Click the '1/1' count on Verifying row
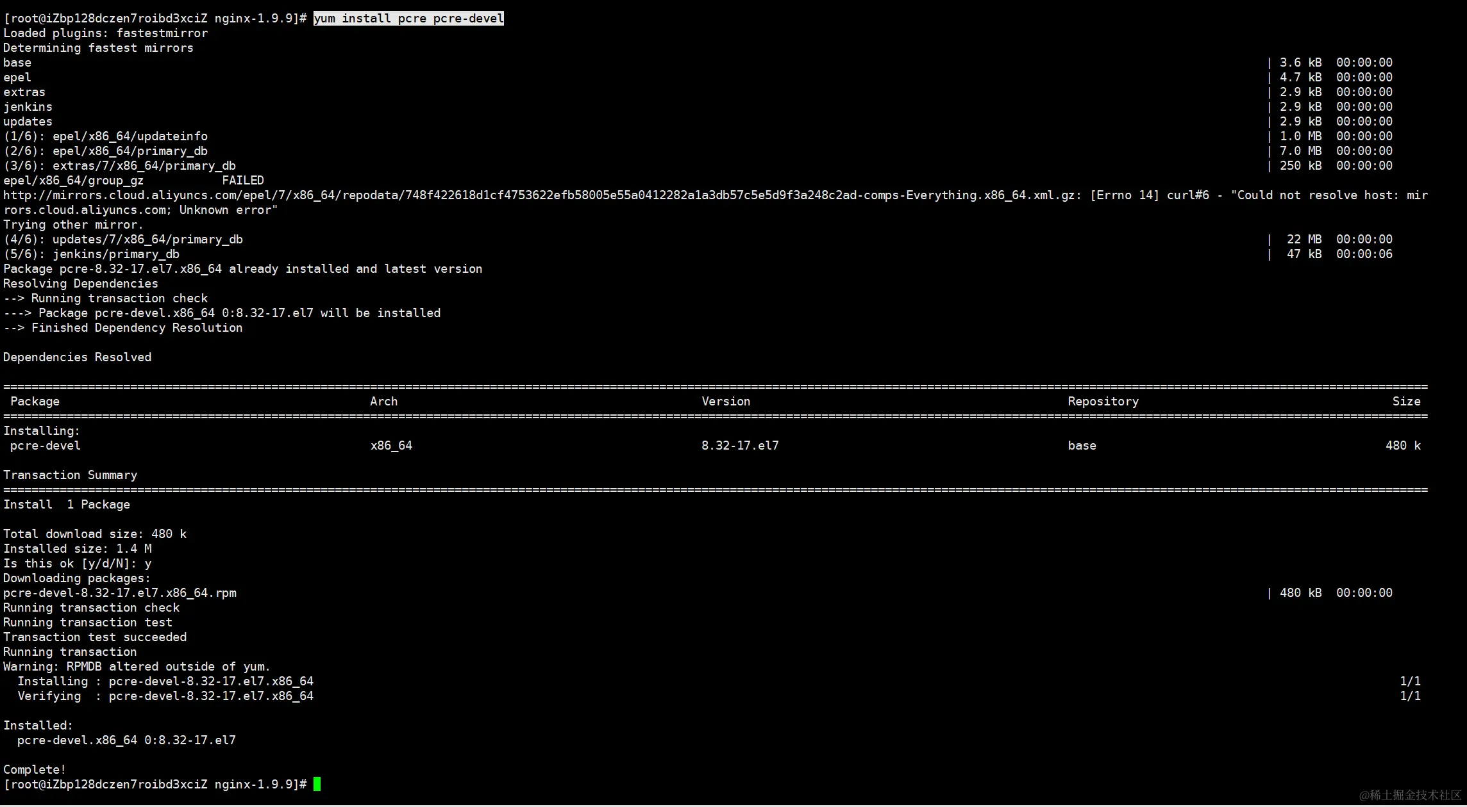 (x=1410, y=696)
